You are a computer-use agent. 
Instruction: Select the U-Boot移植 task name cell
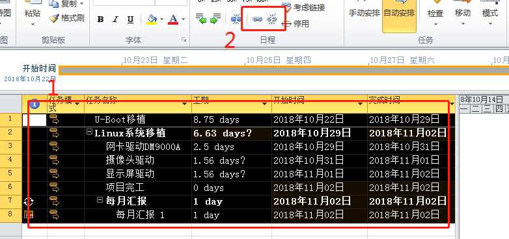138,120
